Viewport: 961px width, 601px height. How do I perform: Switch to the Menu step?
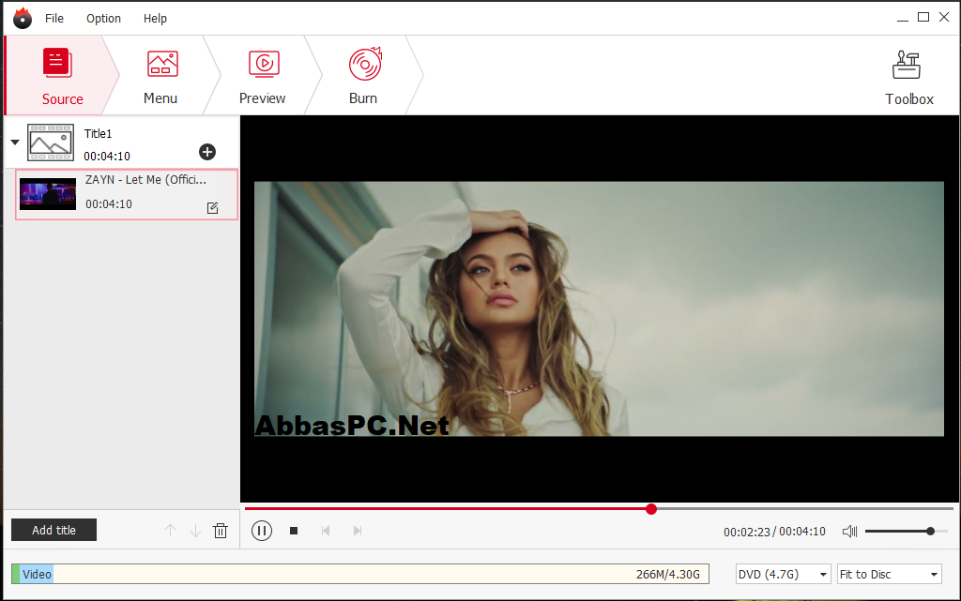[161, 75]
